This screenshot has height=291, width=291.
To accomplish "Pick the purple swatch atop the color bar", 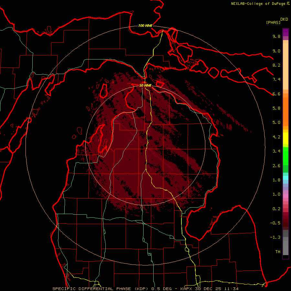I will pyautogui.click(x=286, y=32).
